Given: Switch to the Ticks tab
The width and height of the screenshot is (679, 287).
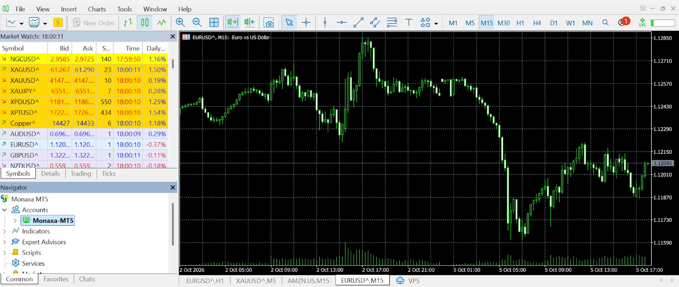Looking at the screenshot, I should pyautogui.click(x=109, y=173).
